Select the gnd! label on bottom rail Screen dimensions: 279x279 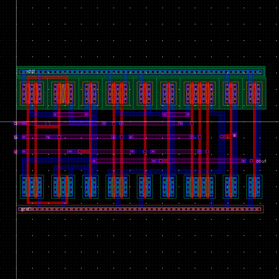click(26, 209)
